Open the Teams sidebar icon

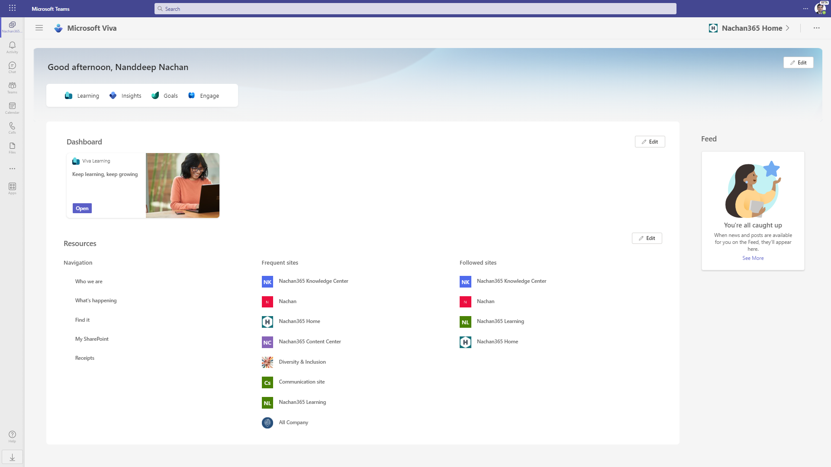point(12,87)
